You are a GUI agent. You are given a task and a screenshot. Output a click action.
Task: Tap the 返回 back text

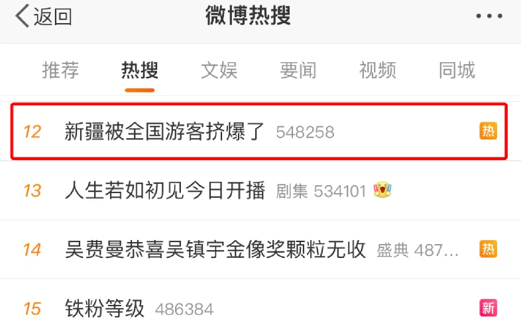pos(52,17)
